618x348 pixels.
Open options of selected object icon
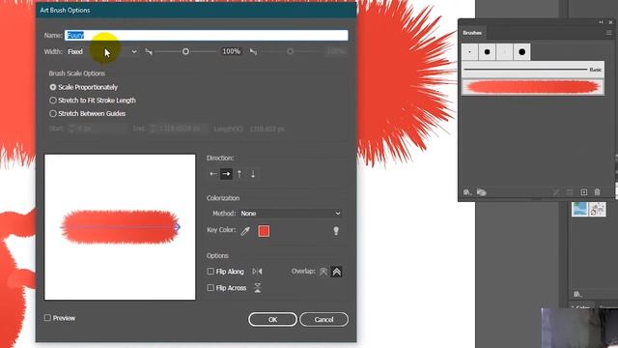pos(570,192)
